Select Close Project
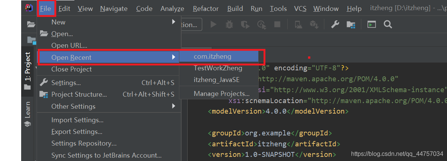The width and height of the screenshot is (447, 161). (x=109, y=69)
